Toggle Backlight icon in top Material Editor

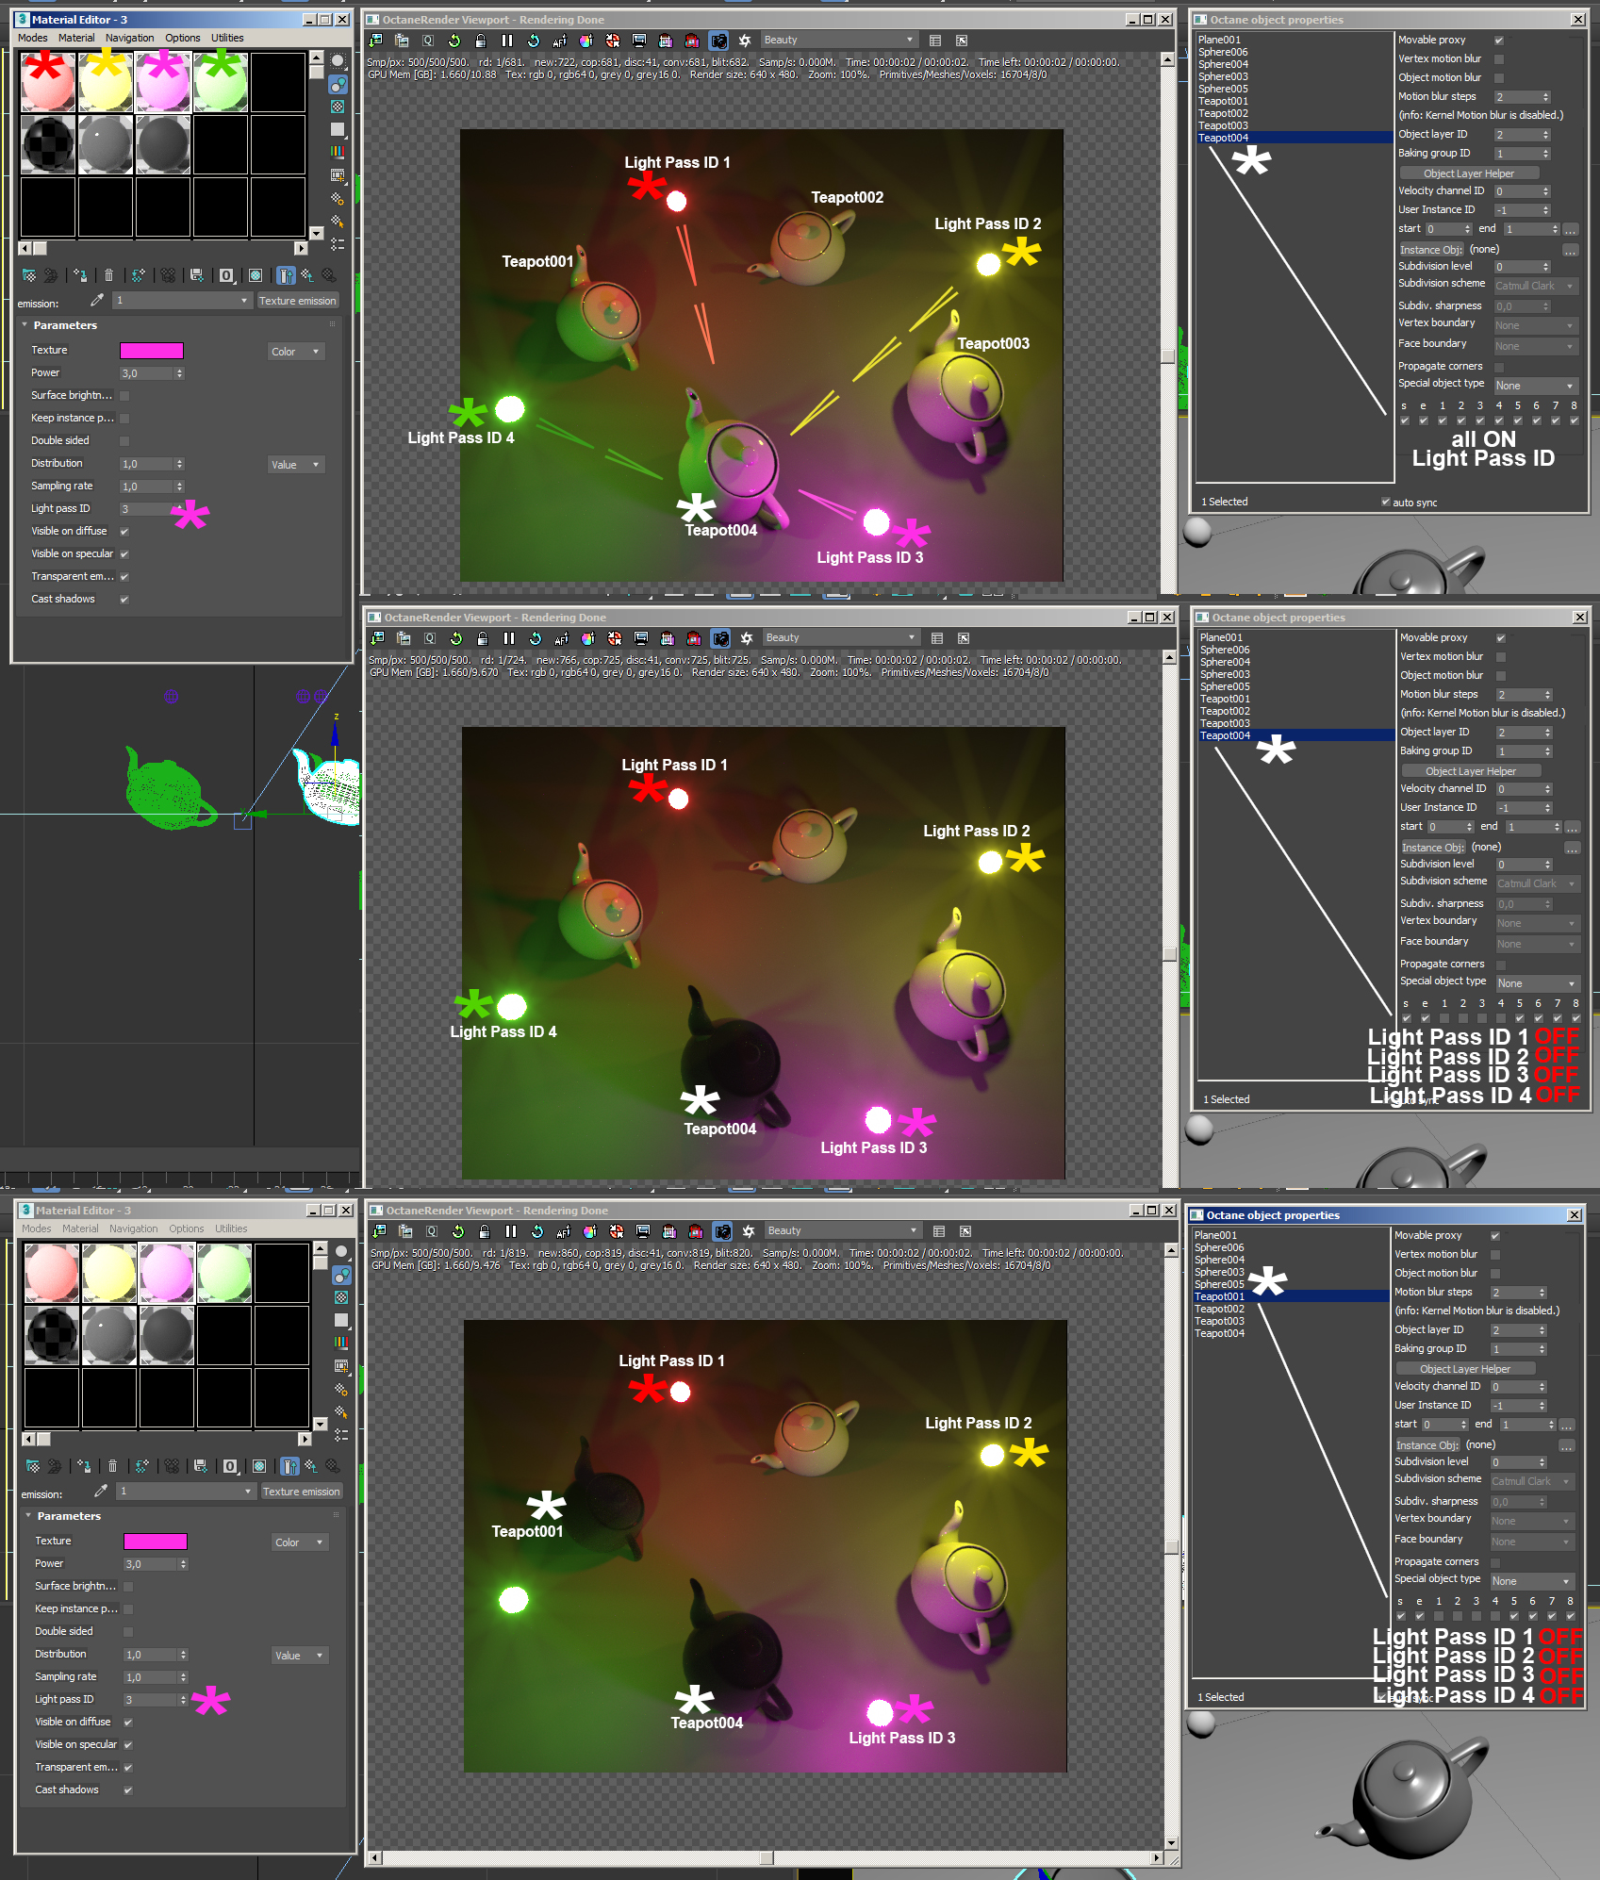coord(338,84)
